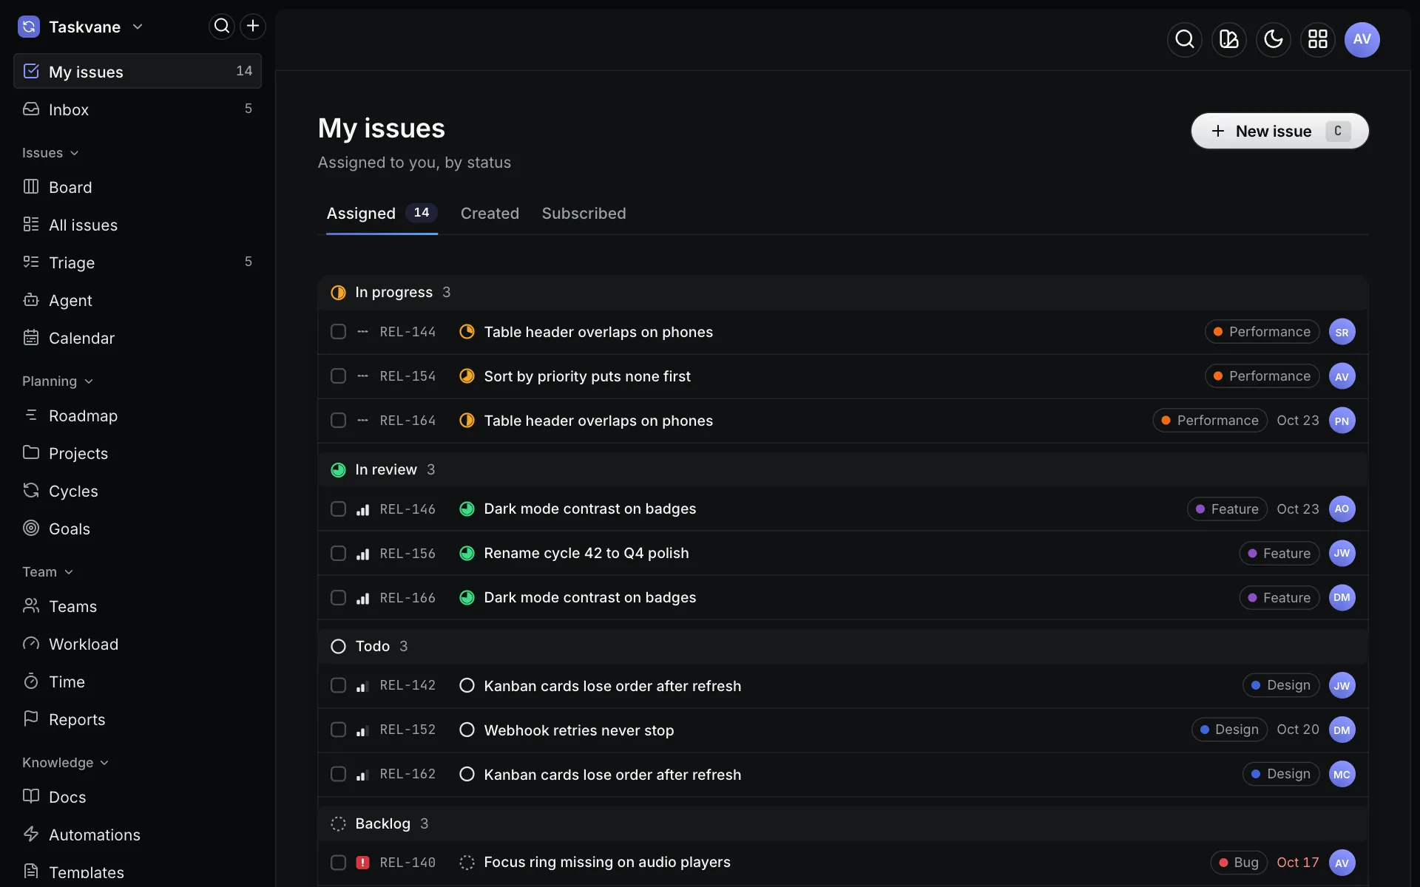The image size is (1420, 887).
Task: Go to All issues
Action: (138, 225)
